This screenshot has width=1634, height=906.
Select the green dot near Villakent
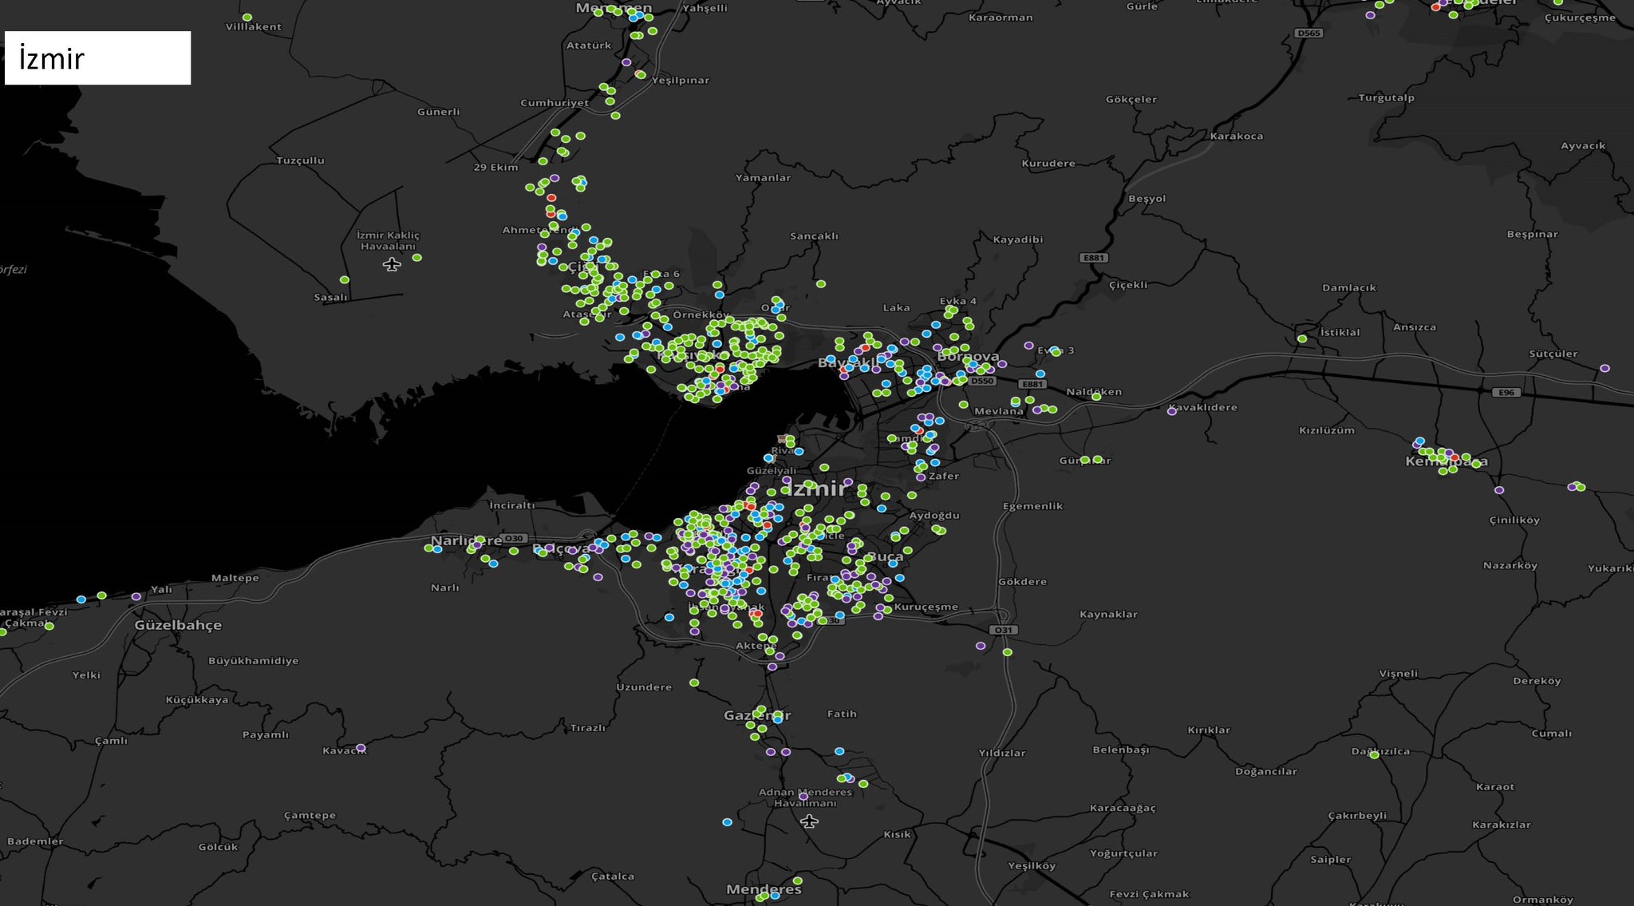point(247,17)
